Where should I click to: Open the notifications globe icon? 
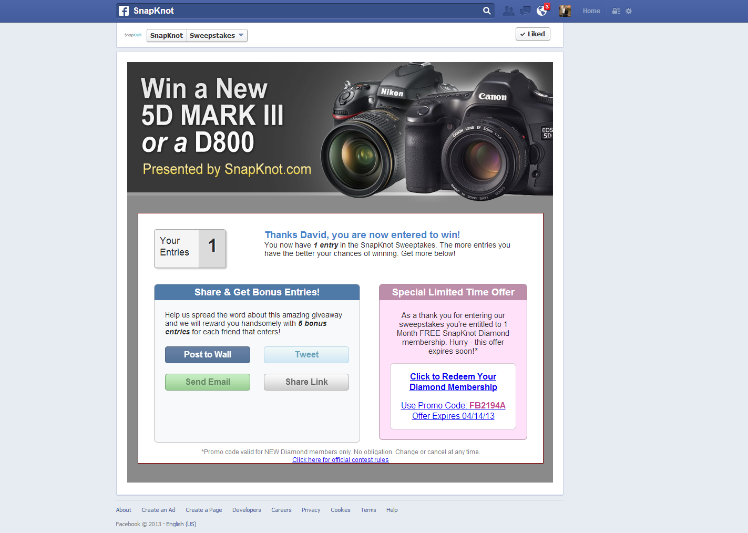542,11
